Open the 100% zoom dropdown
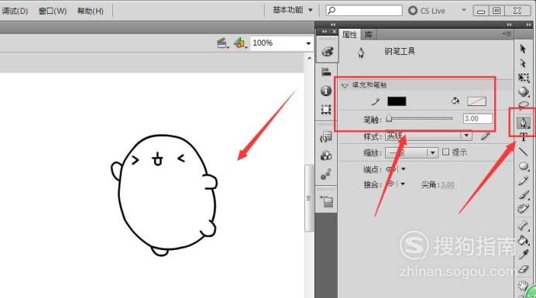The height and width of the screenshot is (298, 536). (308, 43)
